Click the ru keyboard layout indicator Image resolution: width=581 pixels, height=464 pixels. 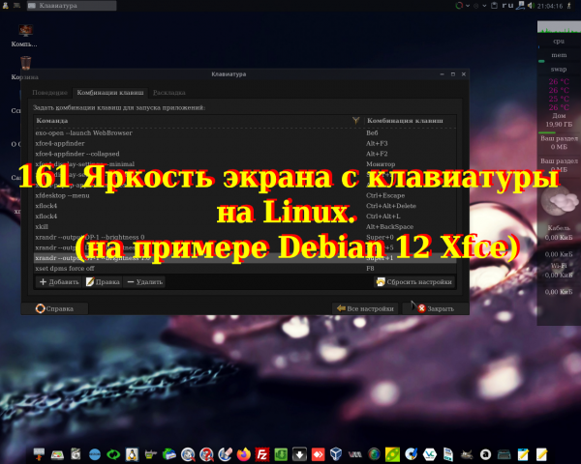point(507,5)
